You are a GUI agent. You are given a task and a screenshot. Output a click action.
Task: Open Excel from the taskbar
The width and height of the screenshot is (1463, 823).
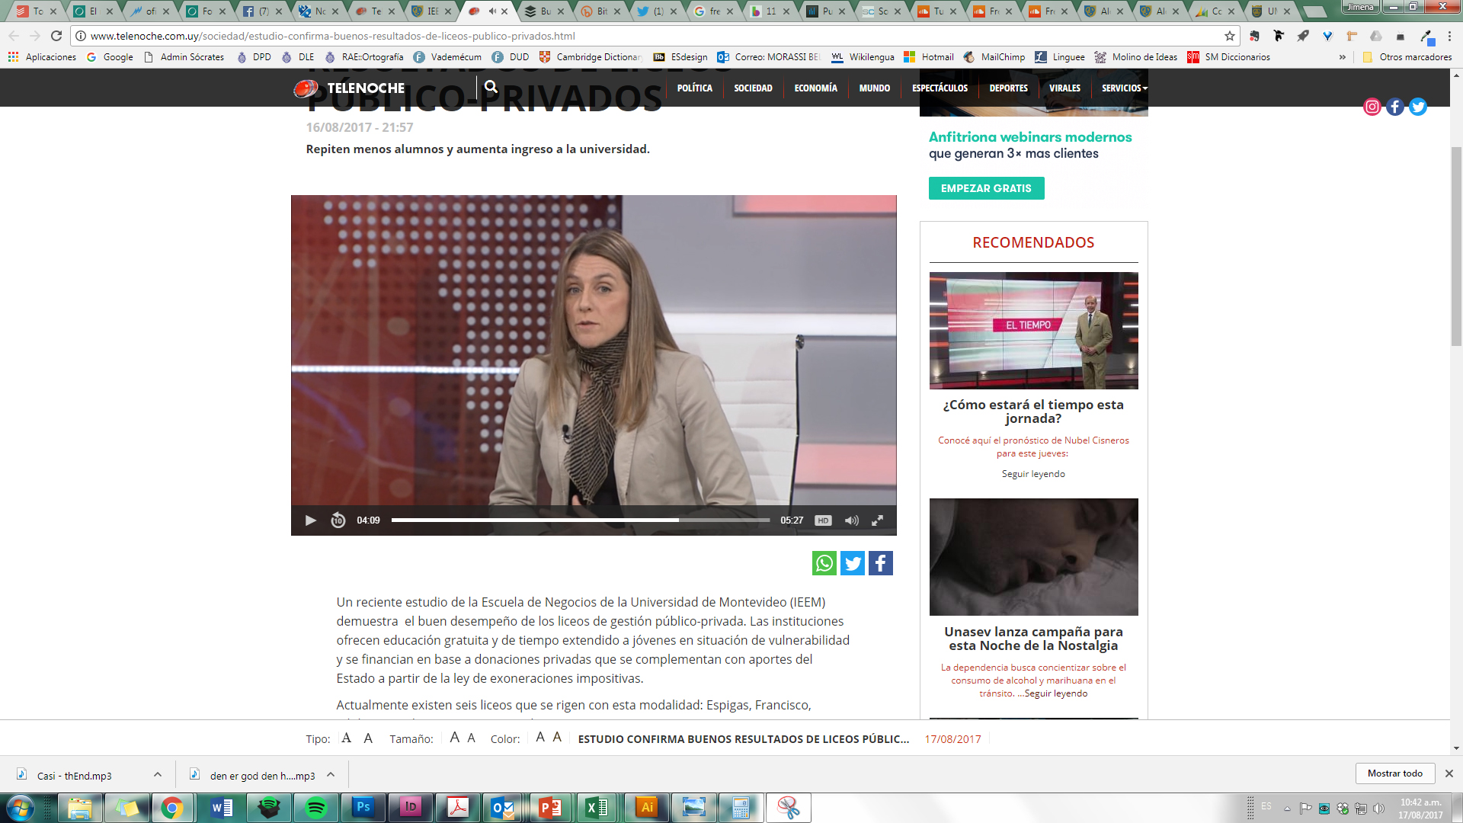(x=597, y=808)
